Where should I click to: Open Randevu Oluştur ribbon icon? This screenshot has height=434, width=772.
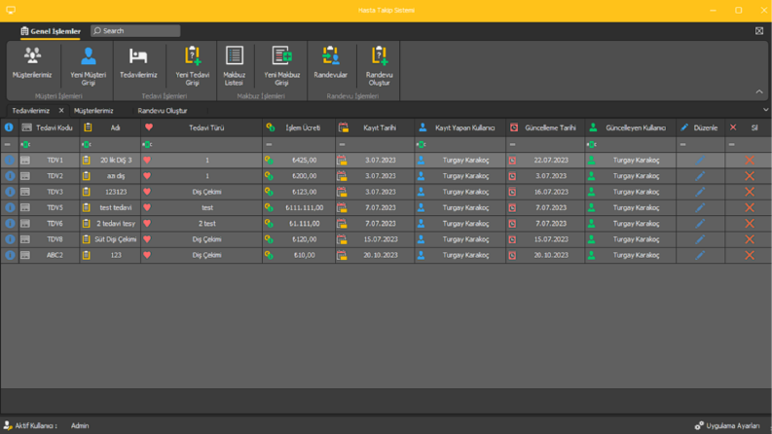click(x=379, y=66)
